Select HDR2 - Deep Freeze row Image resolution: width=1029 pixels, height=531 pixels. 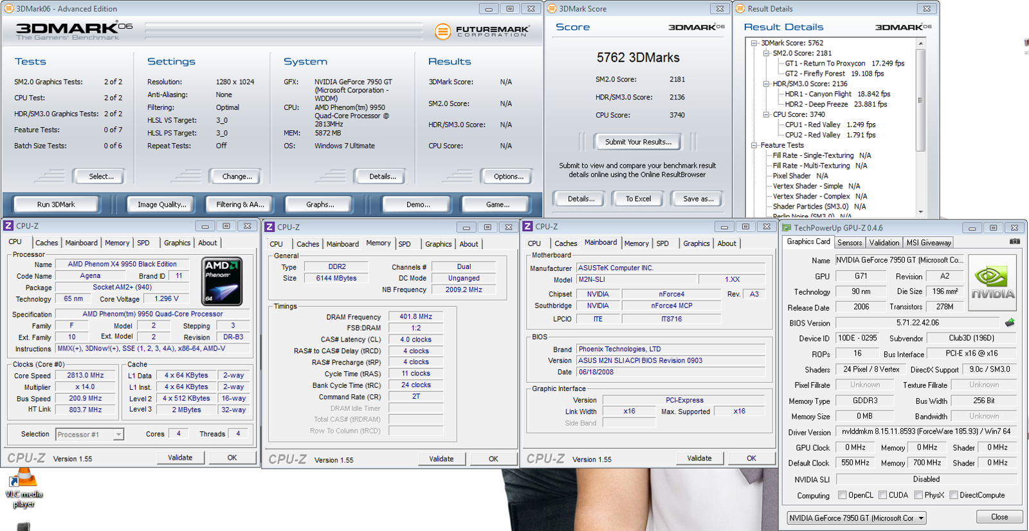[835, 104]
